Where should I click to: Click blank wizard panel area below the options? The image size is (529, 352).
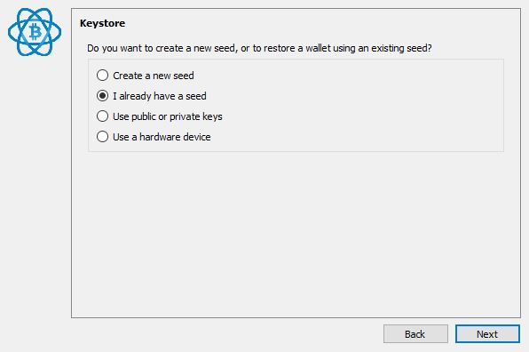pos(296,233)
